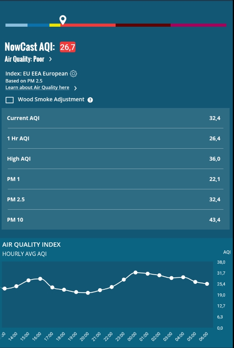
Task: Click chevron next to Learn about Air Quality
Action: (x=75, y=88)
